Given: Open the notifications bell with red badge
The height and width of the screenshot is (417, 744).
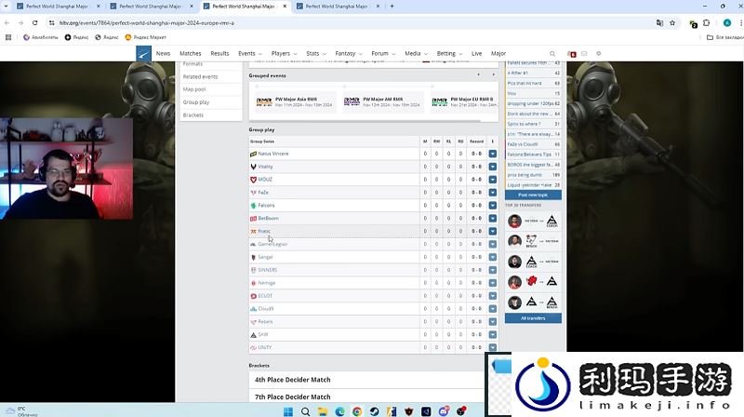Looking at the screenshot, I should (572, 54).
